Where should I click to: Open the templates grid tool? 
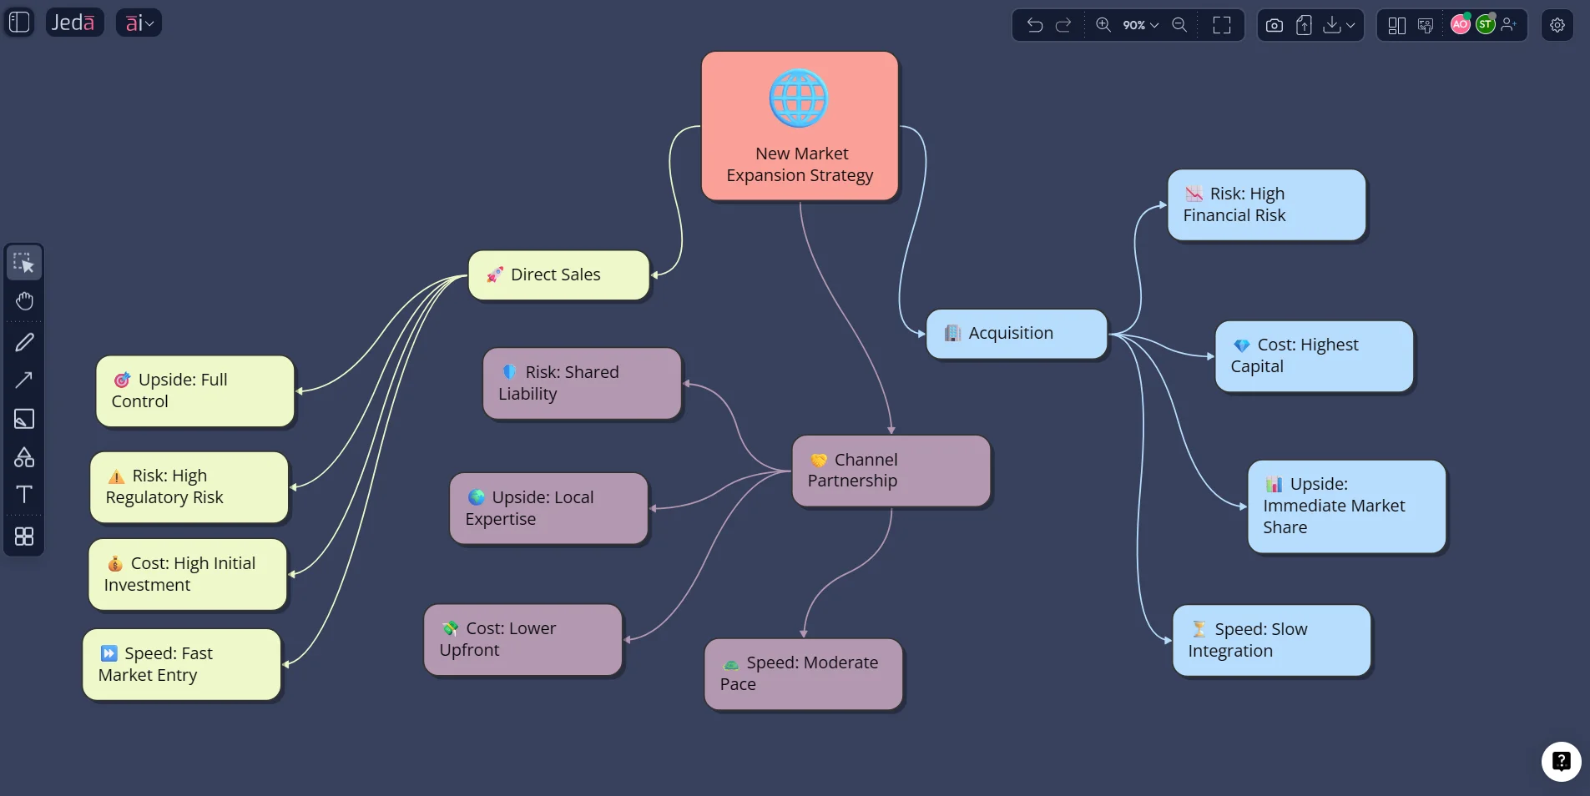tap(25, 536)
